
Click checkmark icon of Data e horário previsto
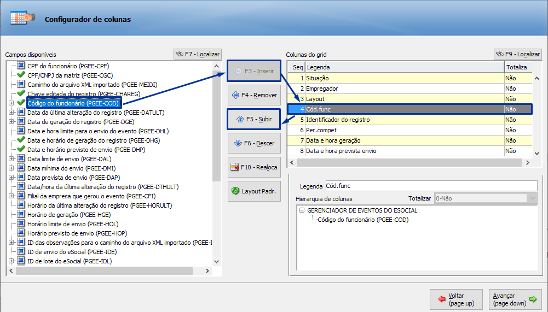[x=21, y=149]
